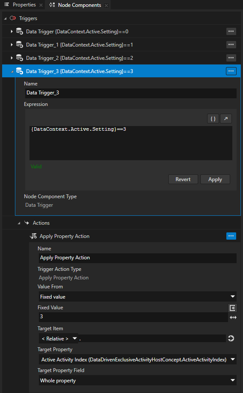Click the Apply Property Action icon
This screenshot has height=393, width=243.
click(x=33, y=236)
